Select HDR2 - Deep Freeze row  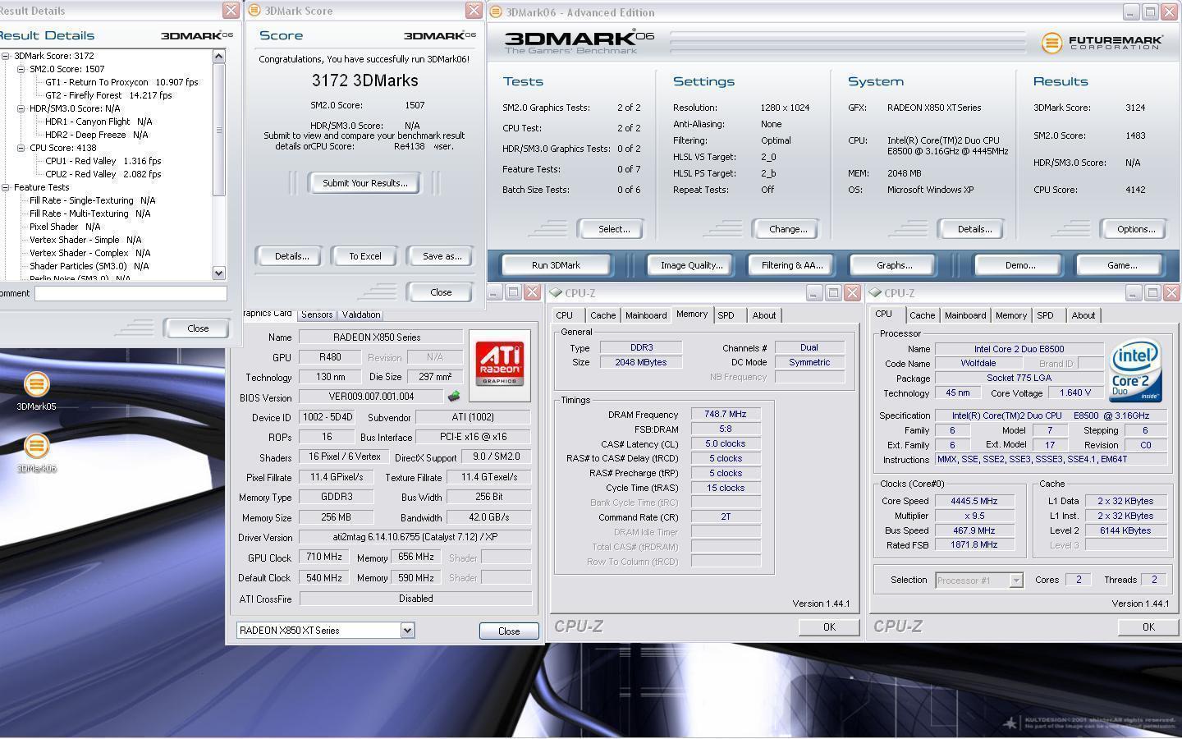pos(96,135)
